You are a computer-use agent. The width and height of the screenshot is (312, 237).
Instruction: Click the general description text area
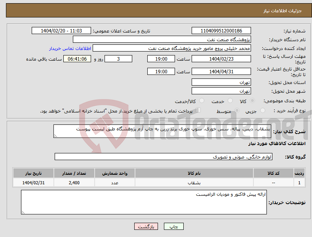162,131
